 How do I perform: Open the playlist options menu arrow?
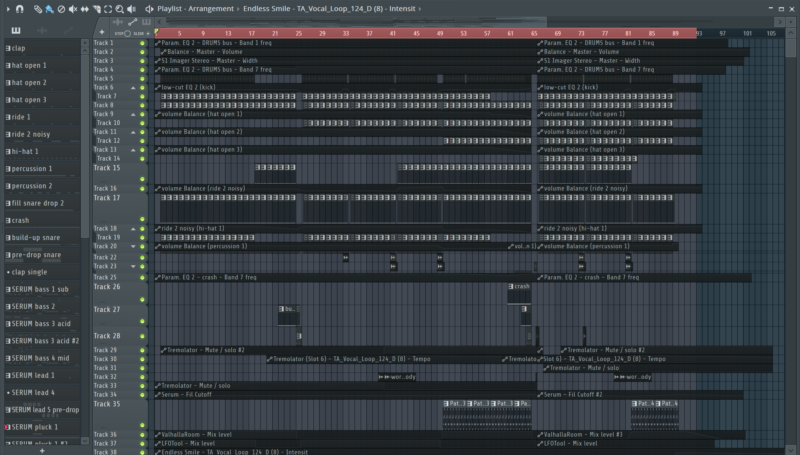point(8,9)
